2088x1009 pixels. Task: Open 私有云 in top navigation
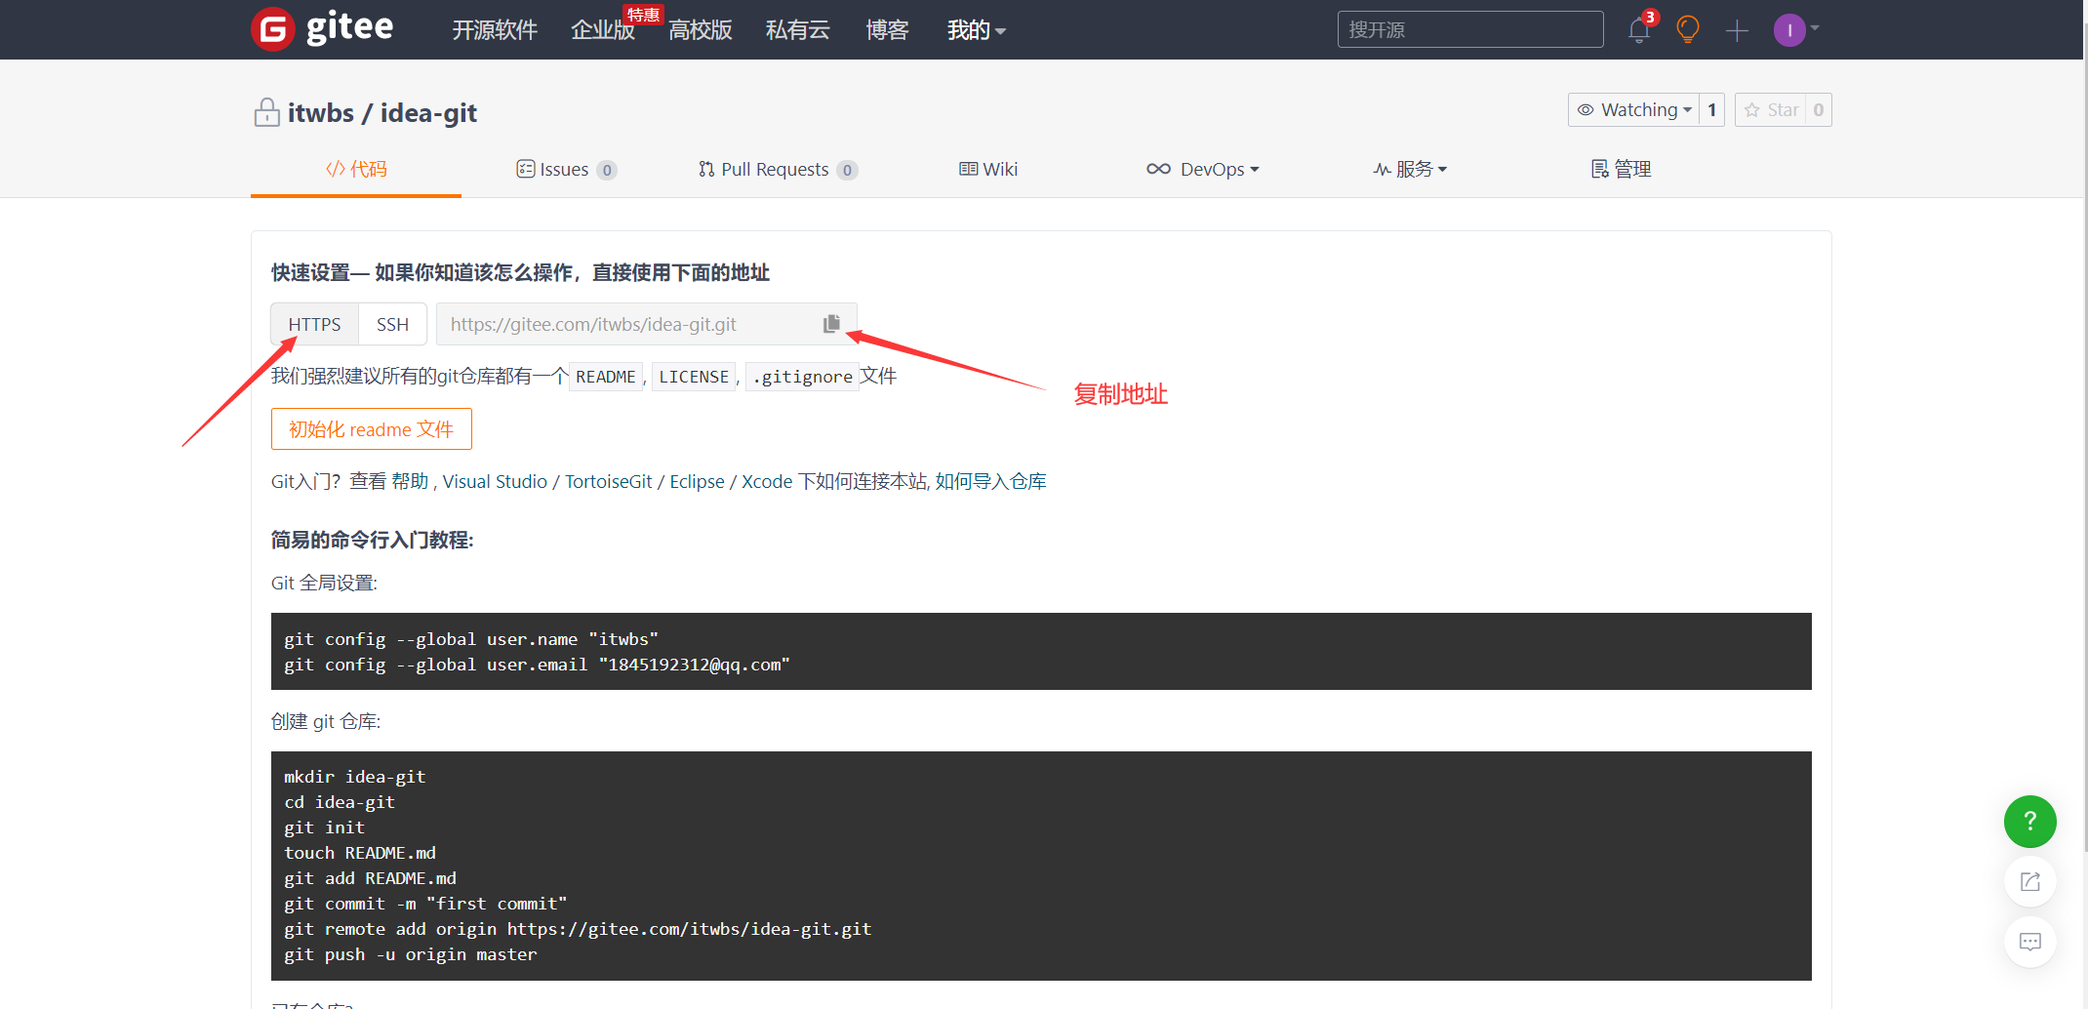tap(798, 30)
